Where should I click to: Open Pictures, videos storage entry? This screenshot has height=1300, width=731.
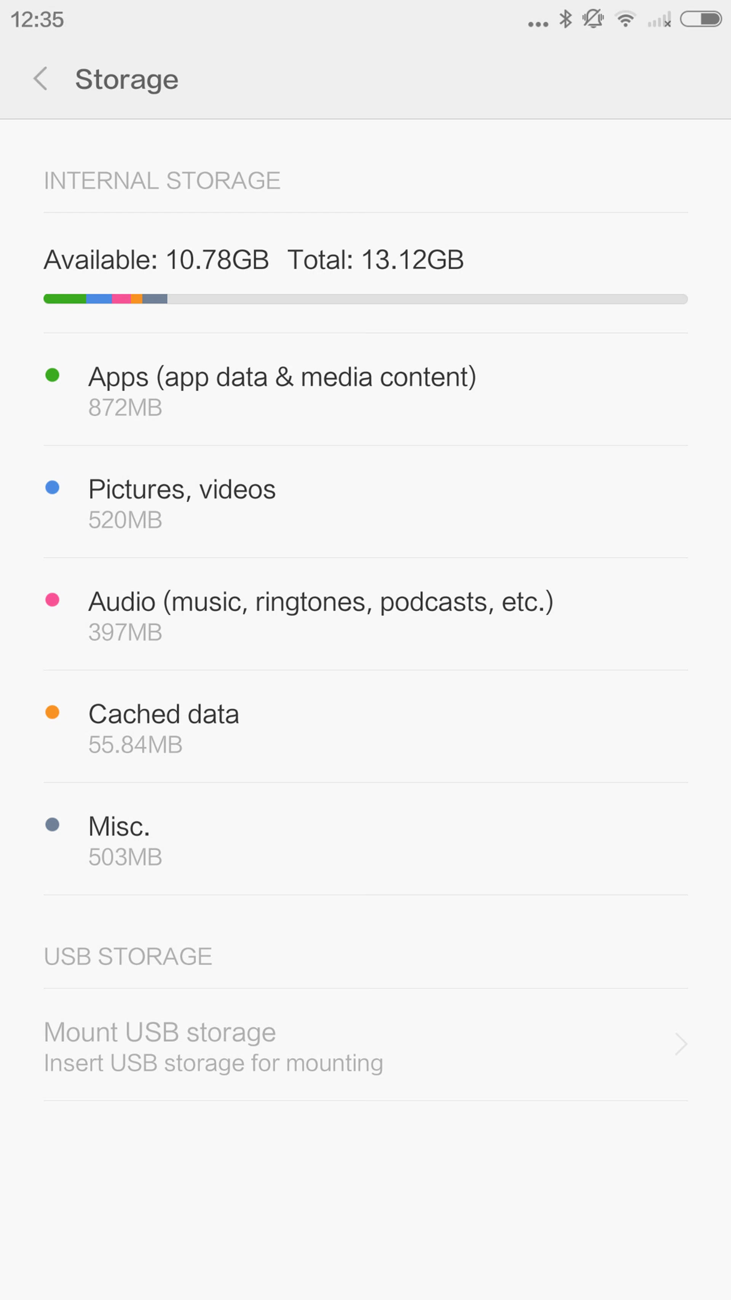(182, 502)
